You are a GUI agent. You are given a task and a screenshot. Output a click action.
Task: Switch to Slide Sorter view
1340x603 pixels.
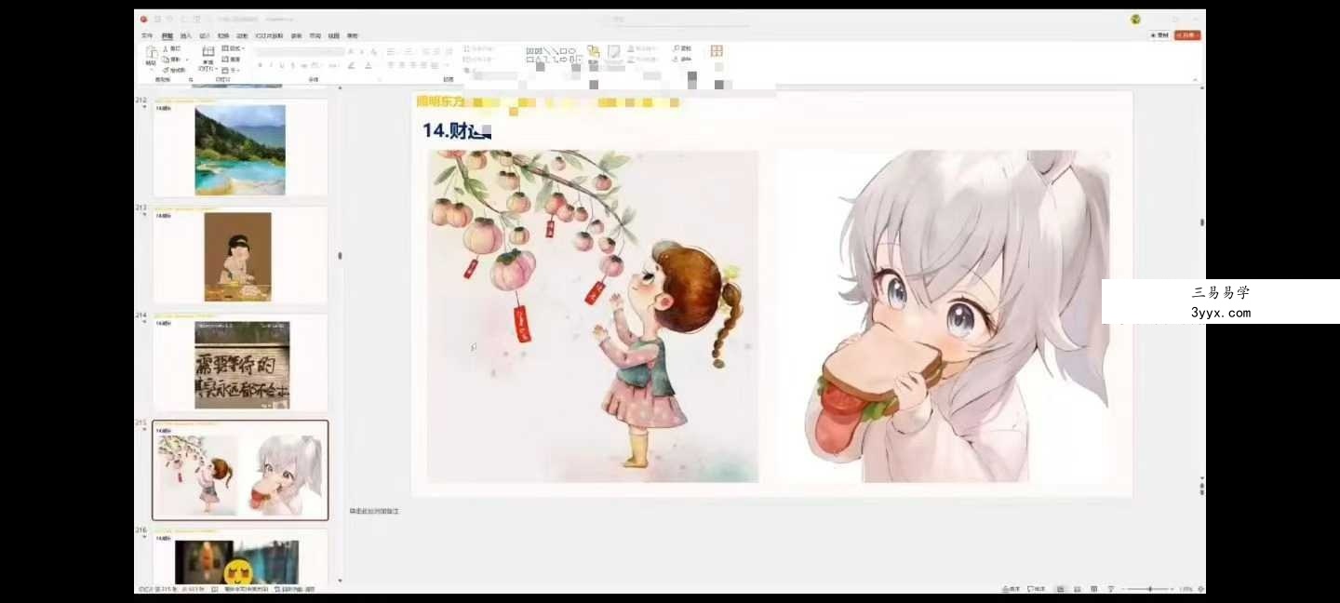pos(1077,589)
